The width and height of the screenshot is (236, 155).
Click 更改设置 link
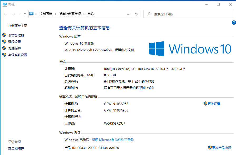tap(214, 104)
